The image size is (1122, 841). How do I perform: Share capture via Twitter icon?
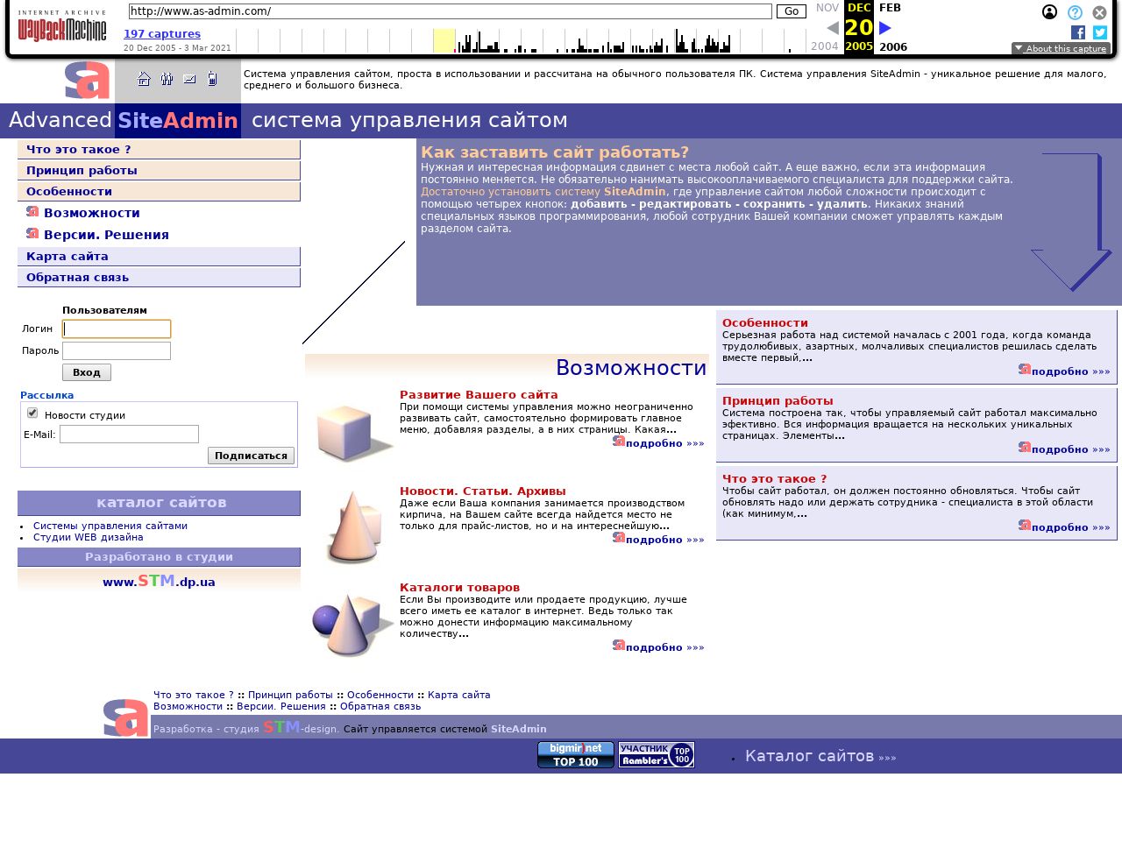pyautogui.click(x=1100, y=32)
